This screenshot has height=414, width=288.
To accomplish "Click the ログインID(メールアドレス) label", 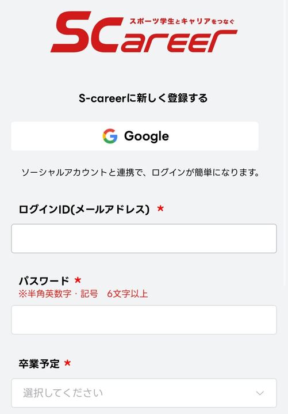I will click(x=84, y=210).
